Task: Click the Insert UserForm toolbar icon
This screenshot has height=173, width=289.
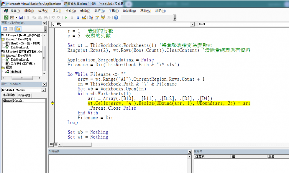Action: point(12,17)
